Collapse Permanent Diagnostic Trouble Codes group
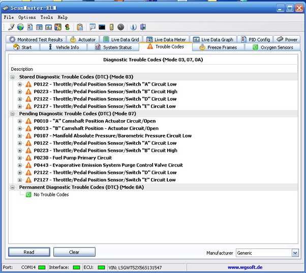This screenshot has width=306, height=273. 13,187
